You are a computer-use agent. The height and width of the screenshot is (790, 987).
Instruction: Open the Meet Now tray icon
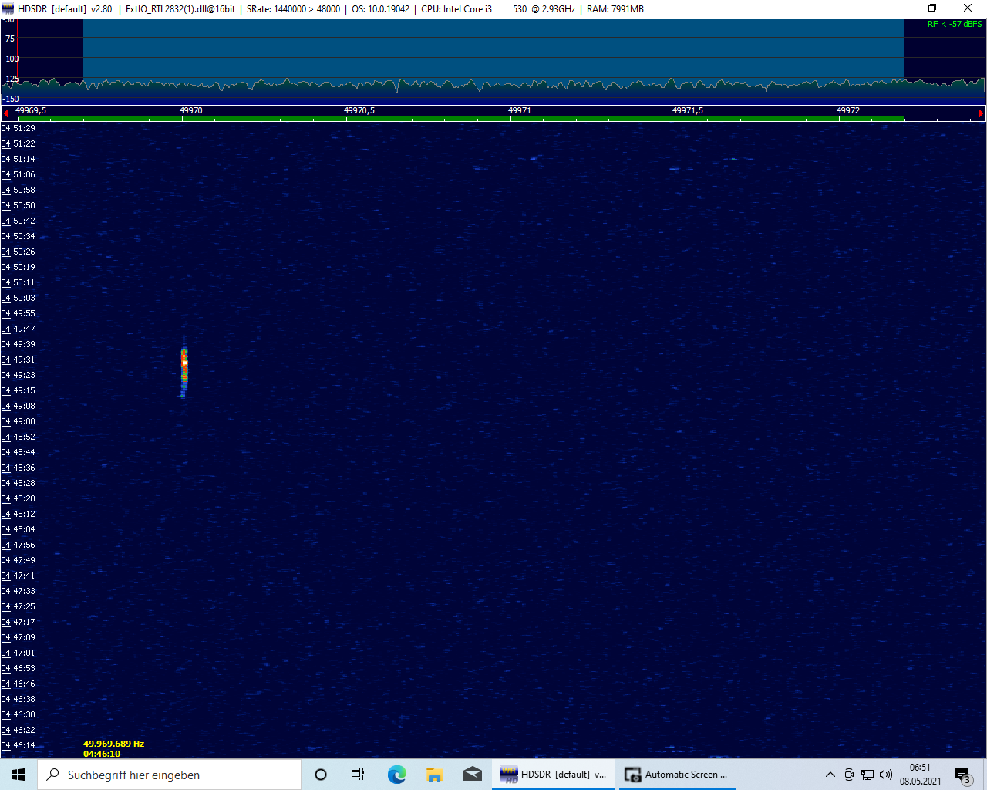(849, 775)
